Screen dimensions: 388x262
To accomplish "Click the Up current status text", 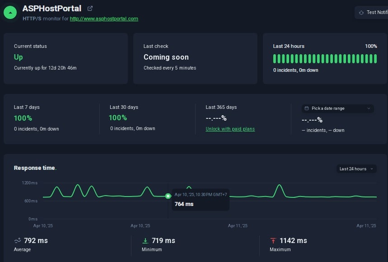I will click(x=19, y=57).
